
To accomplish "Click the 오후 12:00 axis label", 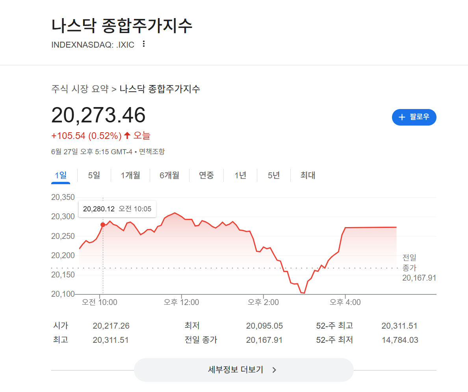I will [x=181, y=302].
